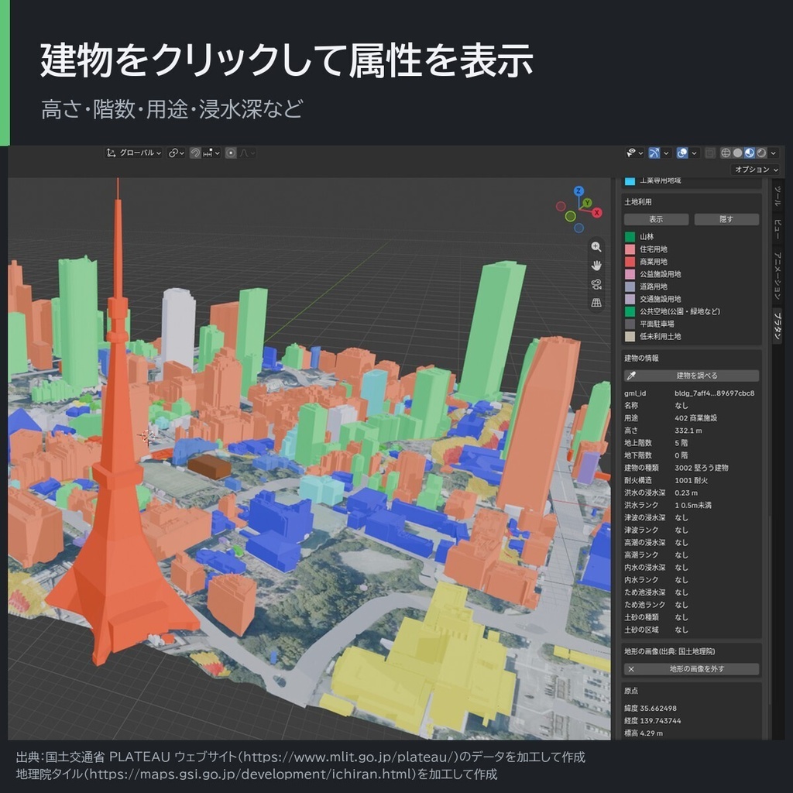Image resolution: width=793 pixels, height=793 pixels.
Task: Click the red X axis on the gizmo
Action: [x=597, y=212]
